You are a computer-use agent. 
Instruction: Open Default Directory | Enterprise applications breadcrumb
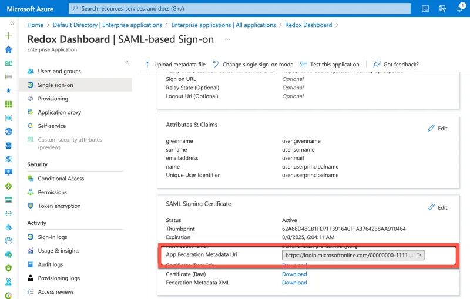[108, 25]
